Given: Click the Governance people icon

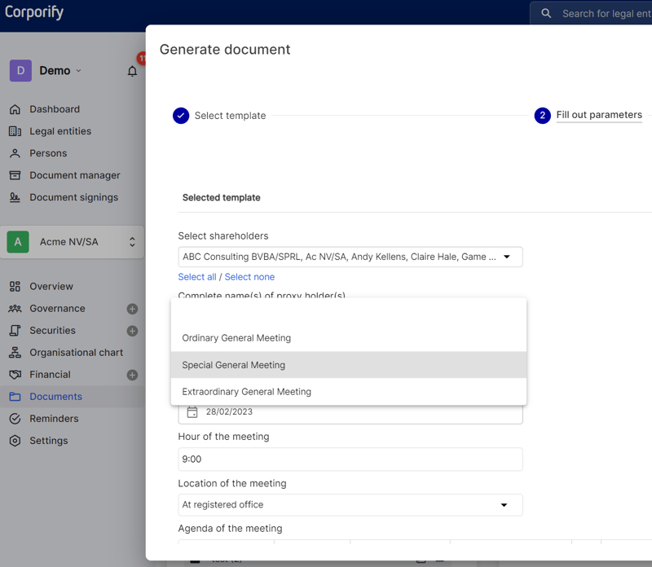Looking at the screenshot, I should click(15, 309).
